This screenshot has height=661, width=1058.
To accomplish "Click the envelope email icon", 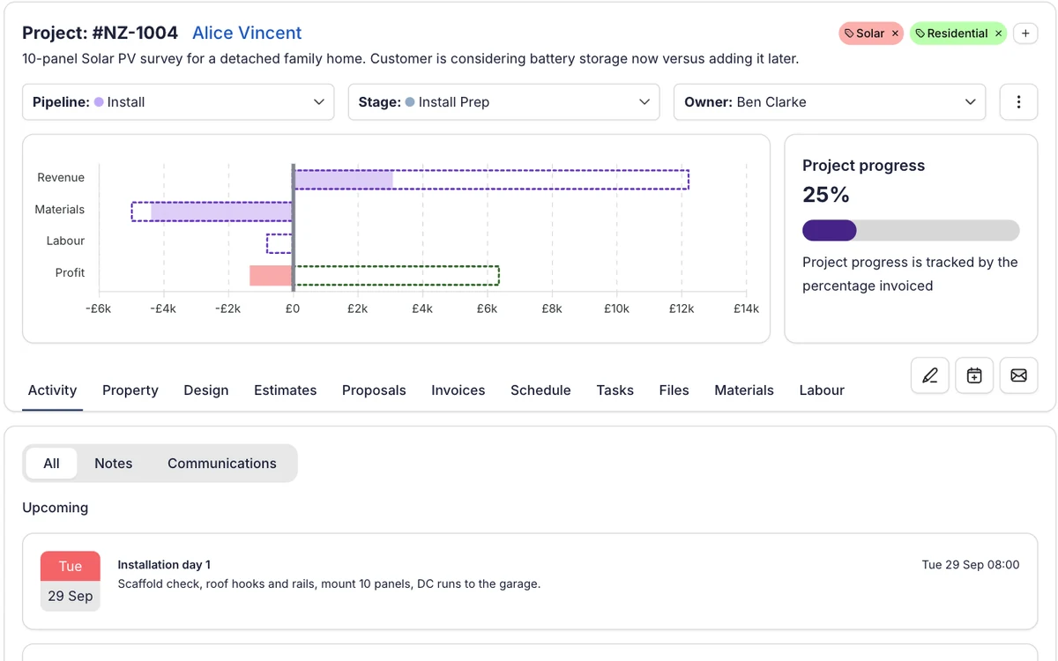I will (1018, 375).
